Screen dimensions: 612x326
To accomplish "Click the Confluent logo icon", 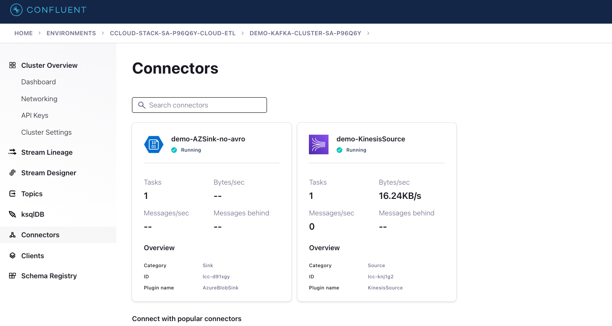I will 16,9.
